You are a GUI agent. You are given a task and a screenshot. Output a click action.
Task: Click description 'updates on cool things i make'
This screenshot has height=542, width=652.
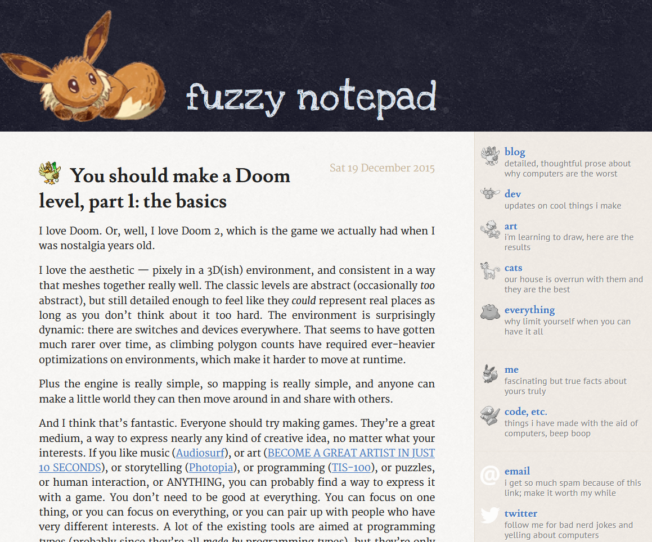563,206
